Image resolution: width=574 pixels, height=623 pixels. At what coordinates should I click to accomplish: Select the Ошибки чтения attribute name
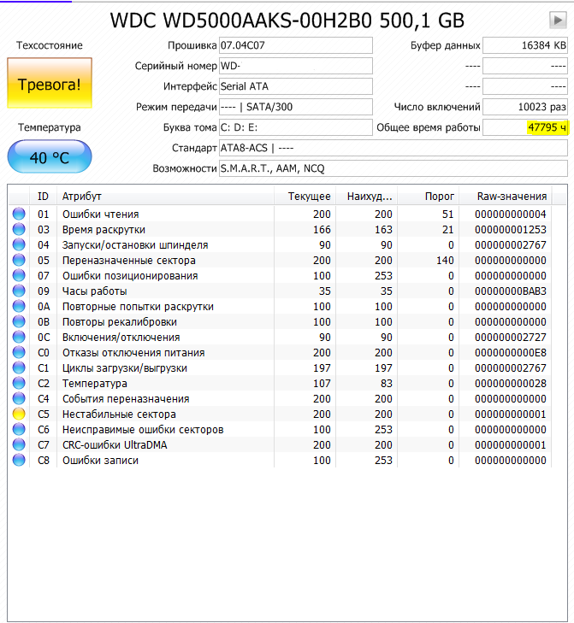coord(101,215)
